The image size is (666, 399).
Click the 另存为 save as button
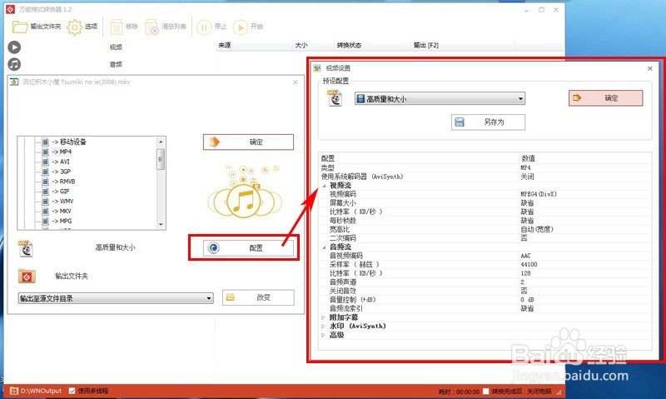[x=488, y=122]
